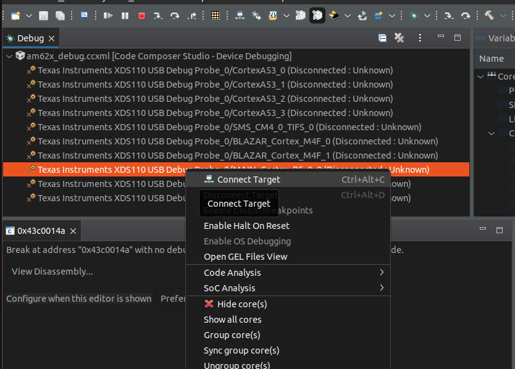Open the dropdown beside blue sphere icon
This screenshot has width=515, height=369.
pyautogui.click(x=392, y=15)
